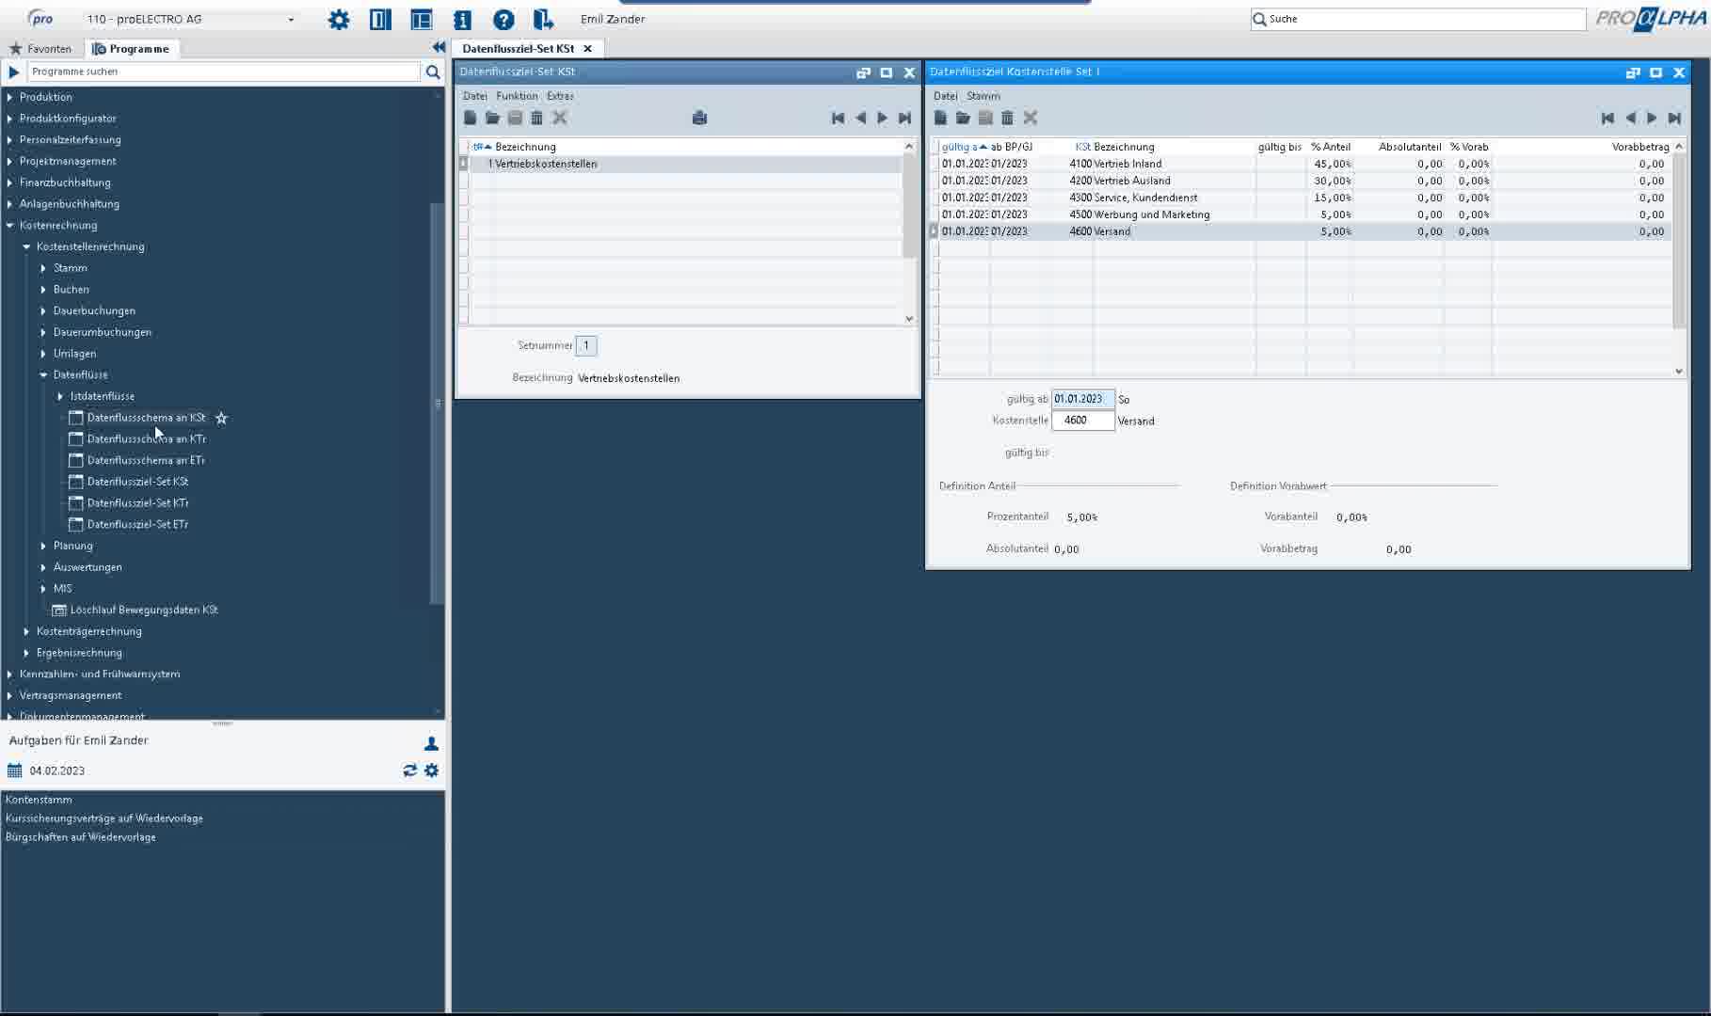
Task: Jump to last record in Datenflussziel-Set KSt window
Action: [x=904, y=118]
